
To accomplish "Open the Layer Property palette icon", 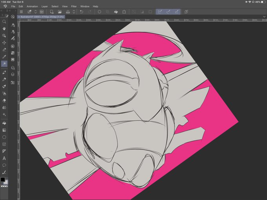I will pyautogui.click(x=13, y=68).
